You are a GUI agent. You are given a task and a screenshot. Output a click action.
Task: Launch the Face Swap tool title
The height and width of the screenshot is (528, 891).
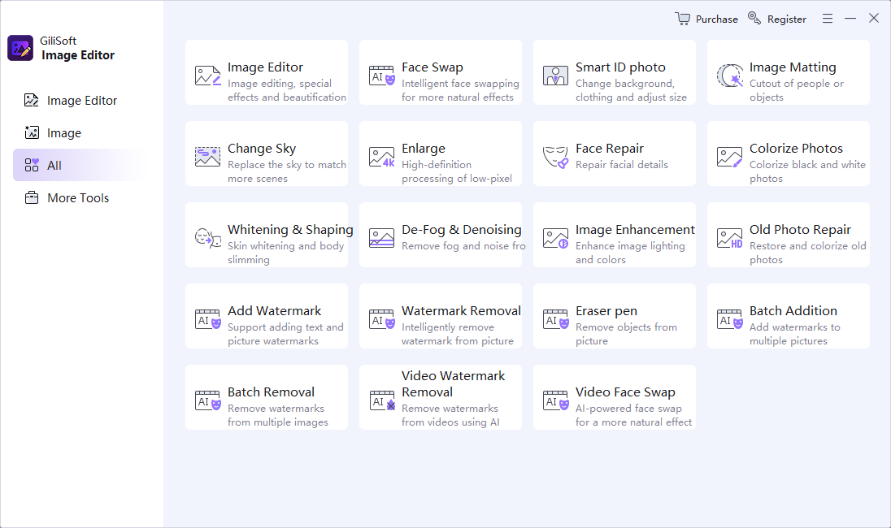(x=432, y=67)
